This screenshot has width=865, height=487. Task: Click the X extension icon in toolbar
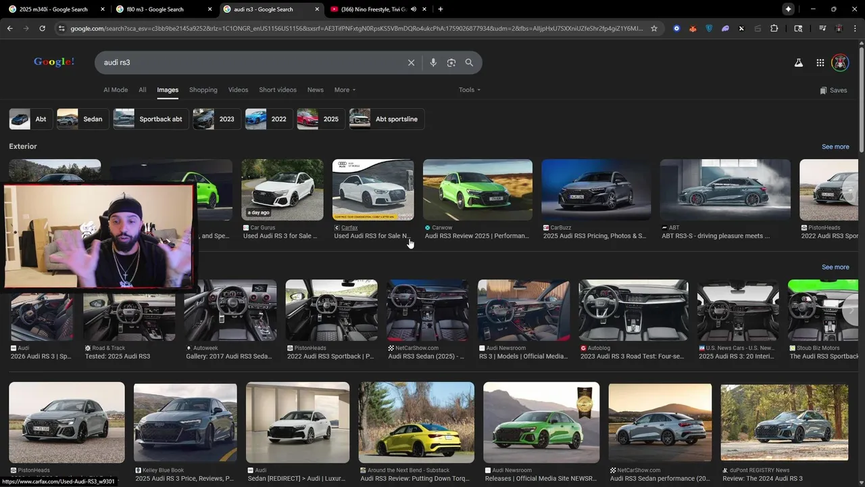pos(741,28)
